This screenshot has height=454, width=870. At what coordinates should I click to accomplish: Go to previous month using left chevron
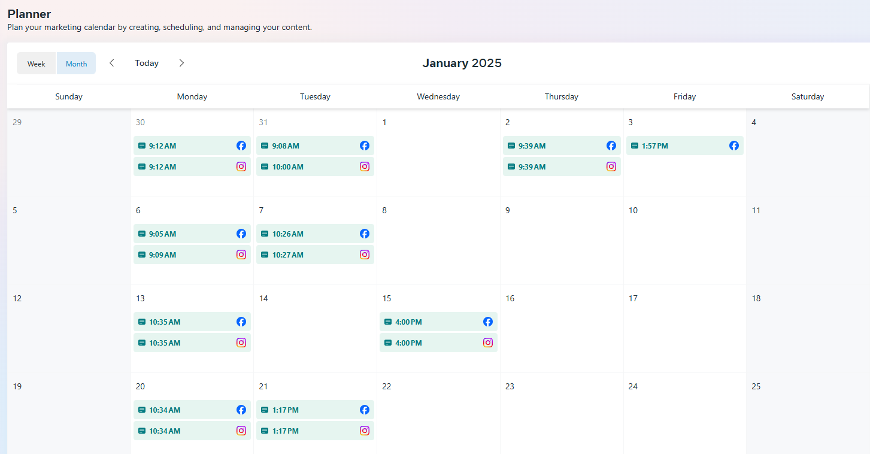112,63
